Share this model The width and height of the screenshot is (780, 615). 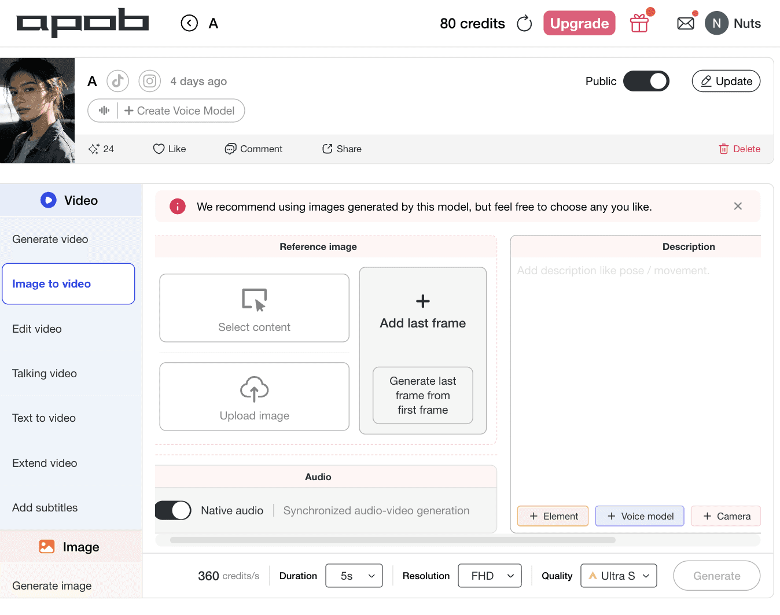tap(342, 149)
